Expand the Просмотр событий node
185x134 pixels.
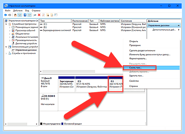pos(10,31)
